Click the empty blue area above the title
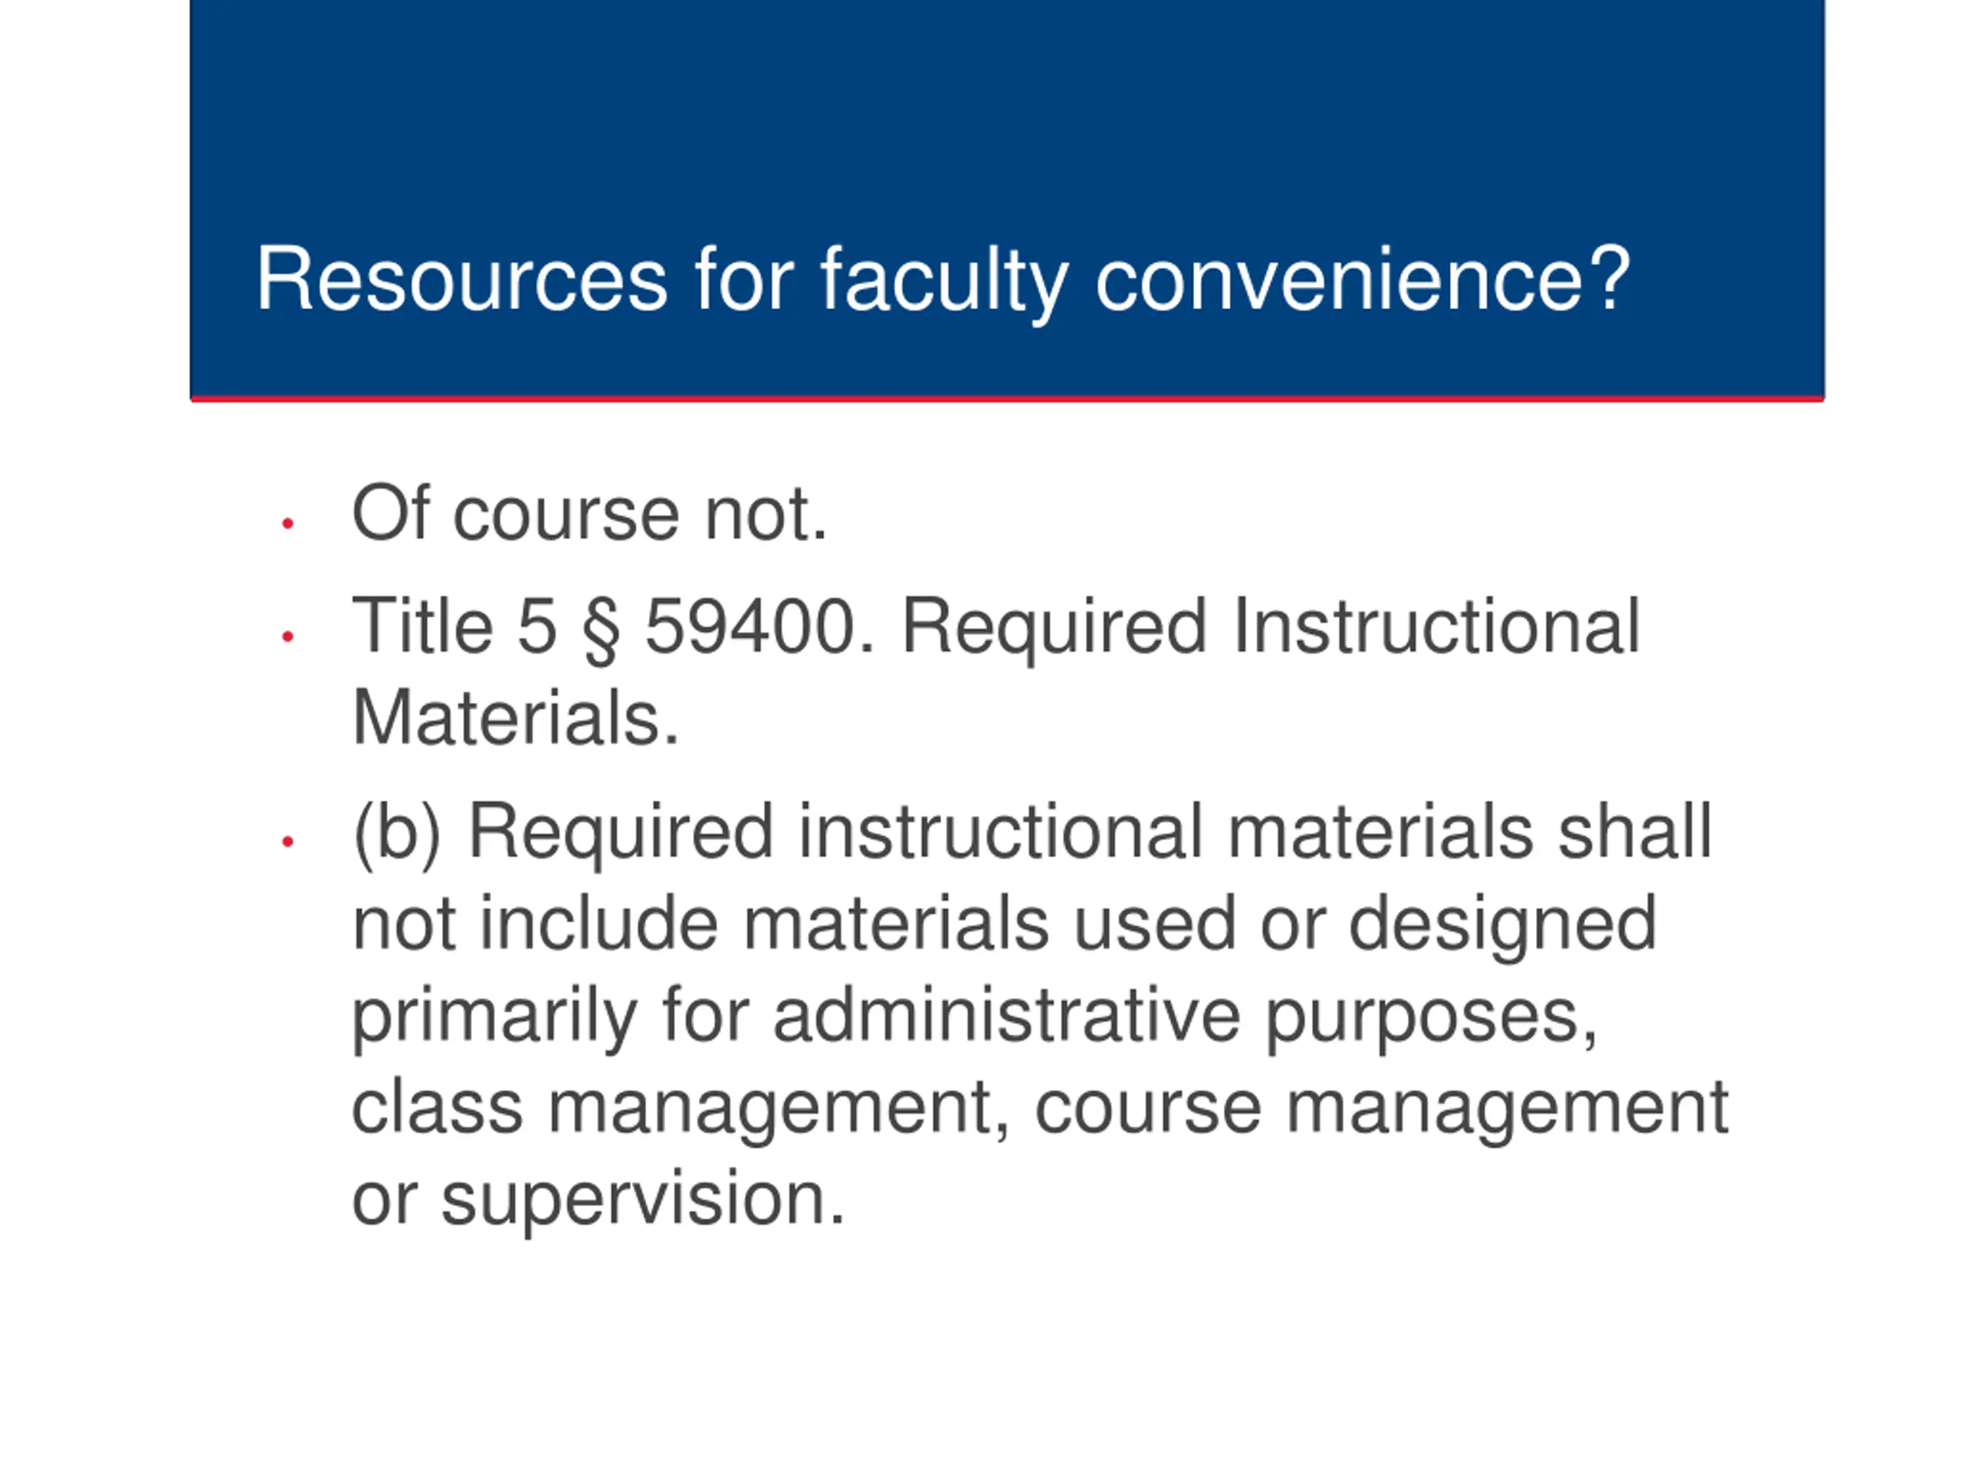Image resolution: width=1962 pixels, height=1472 pixels. tap(1007, 107)
